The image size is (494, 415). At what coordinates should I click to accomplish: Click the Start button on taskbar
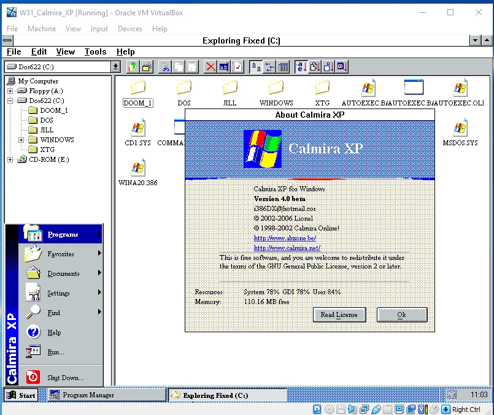point(21,395)
